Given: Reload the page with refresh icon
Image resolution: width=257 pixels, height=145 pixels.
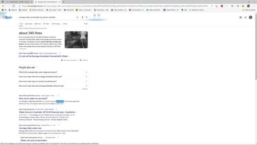Looking at the screenshot, I should (x=13, y=6).
